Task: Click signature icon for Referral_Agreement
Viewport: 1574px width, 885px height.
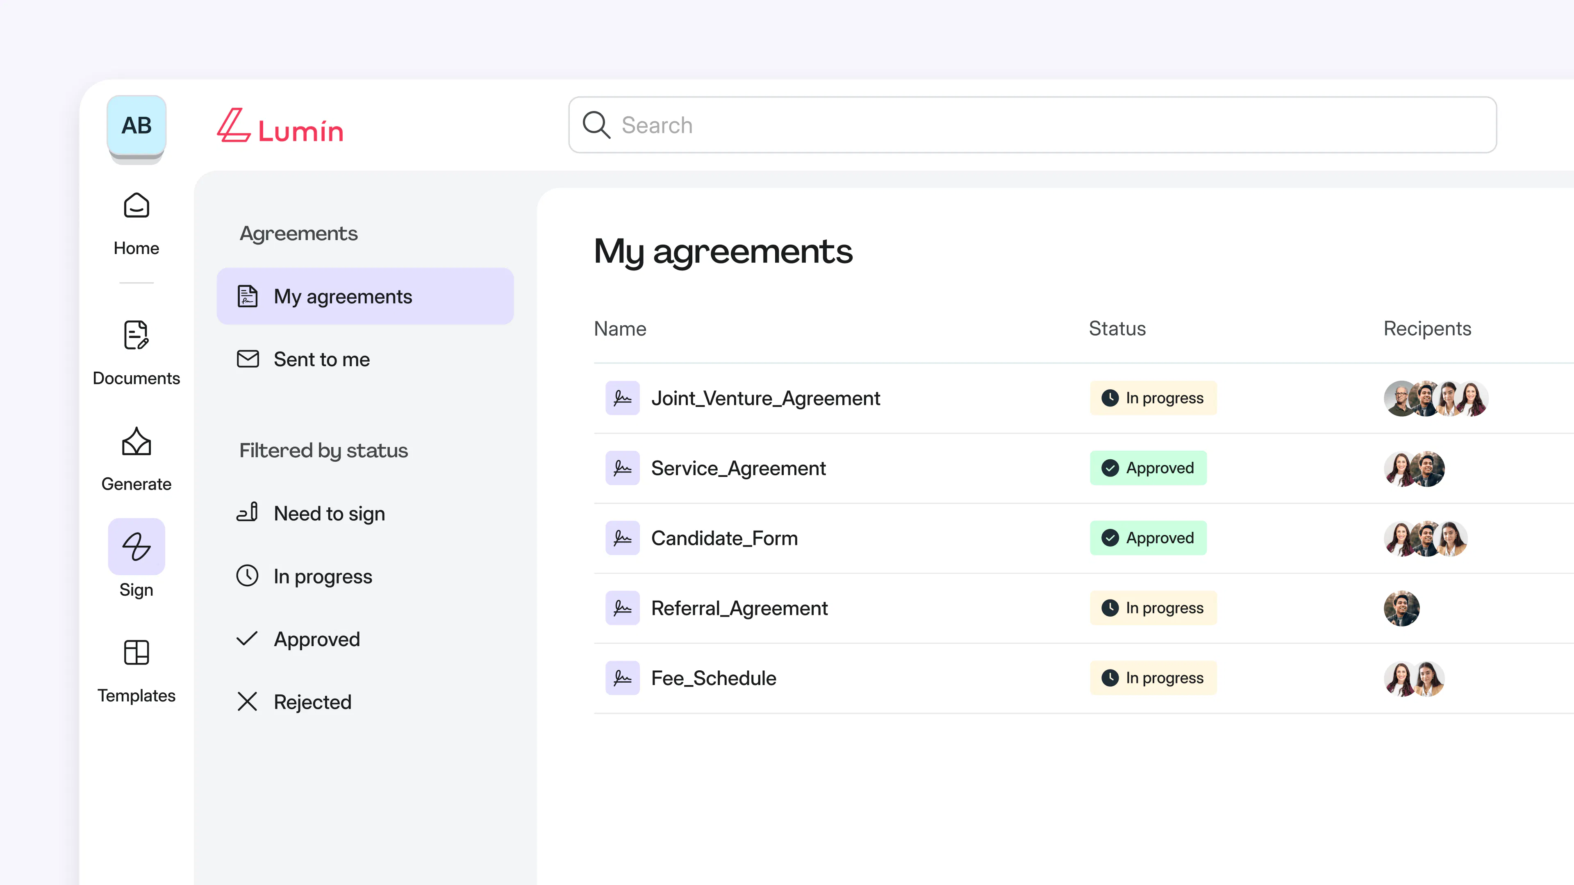Action: point(623,608)
